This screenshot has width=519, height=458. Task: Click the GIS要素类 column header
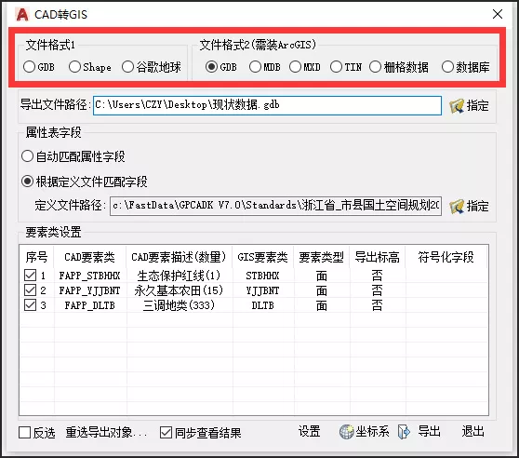tap(263, 257)
